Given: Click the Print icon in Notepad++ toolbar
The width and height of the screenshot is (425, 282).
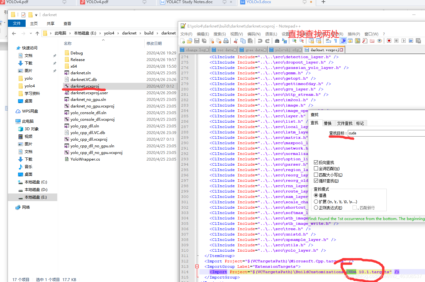Looking at the screenshot, I should 226,41.
